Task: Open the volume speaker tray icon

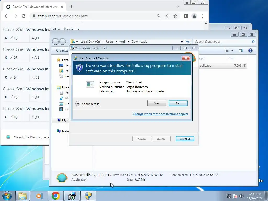Action: 242,196
